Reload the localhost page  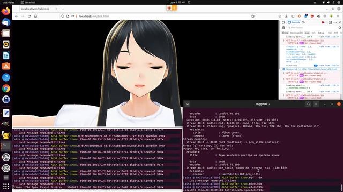tap(29, 16)
